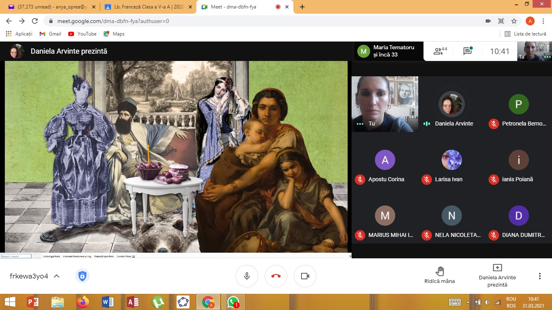Click Petronela Berno muted microphone icon
The width and height of the screenshot is (552, 310).
point(493,124)
